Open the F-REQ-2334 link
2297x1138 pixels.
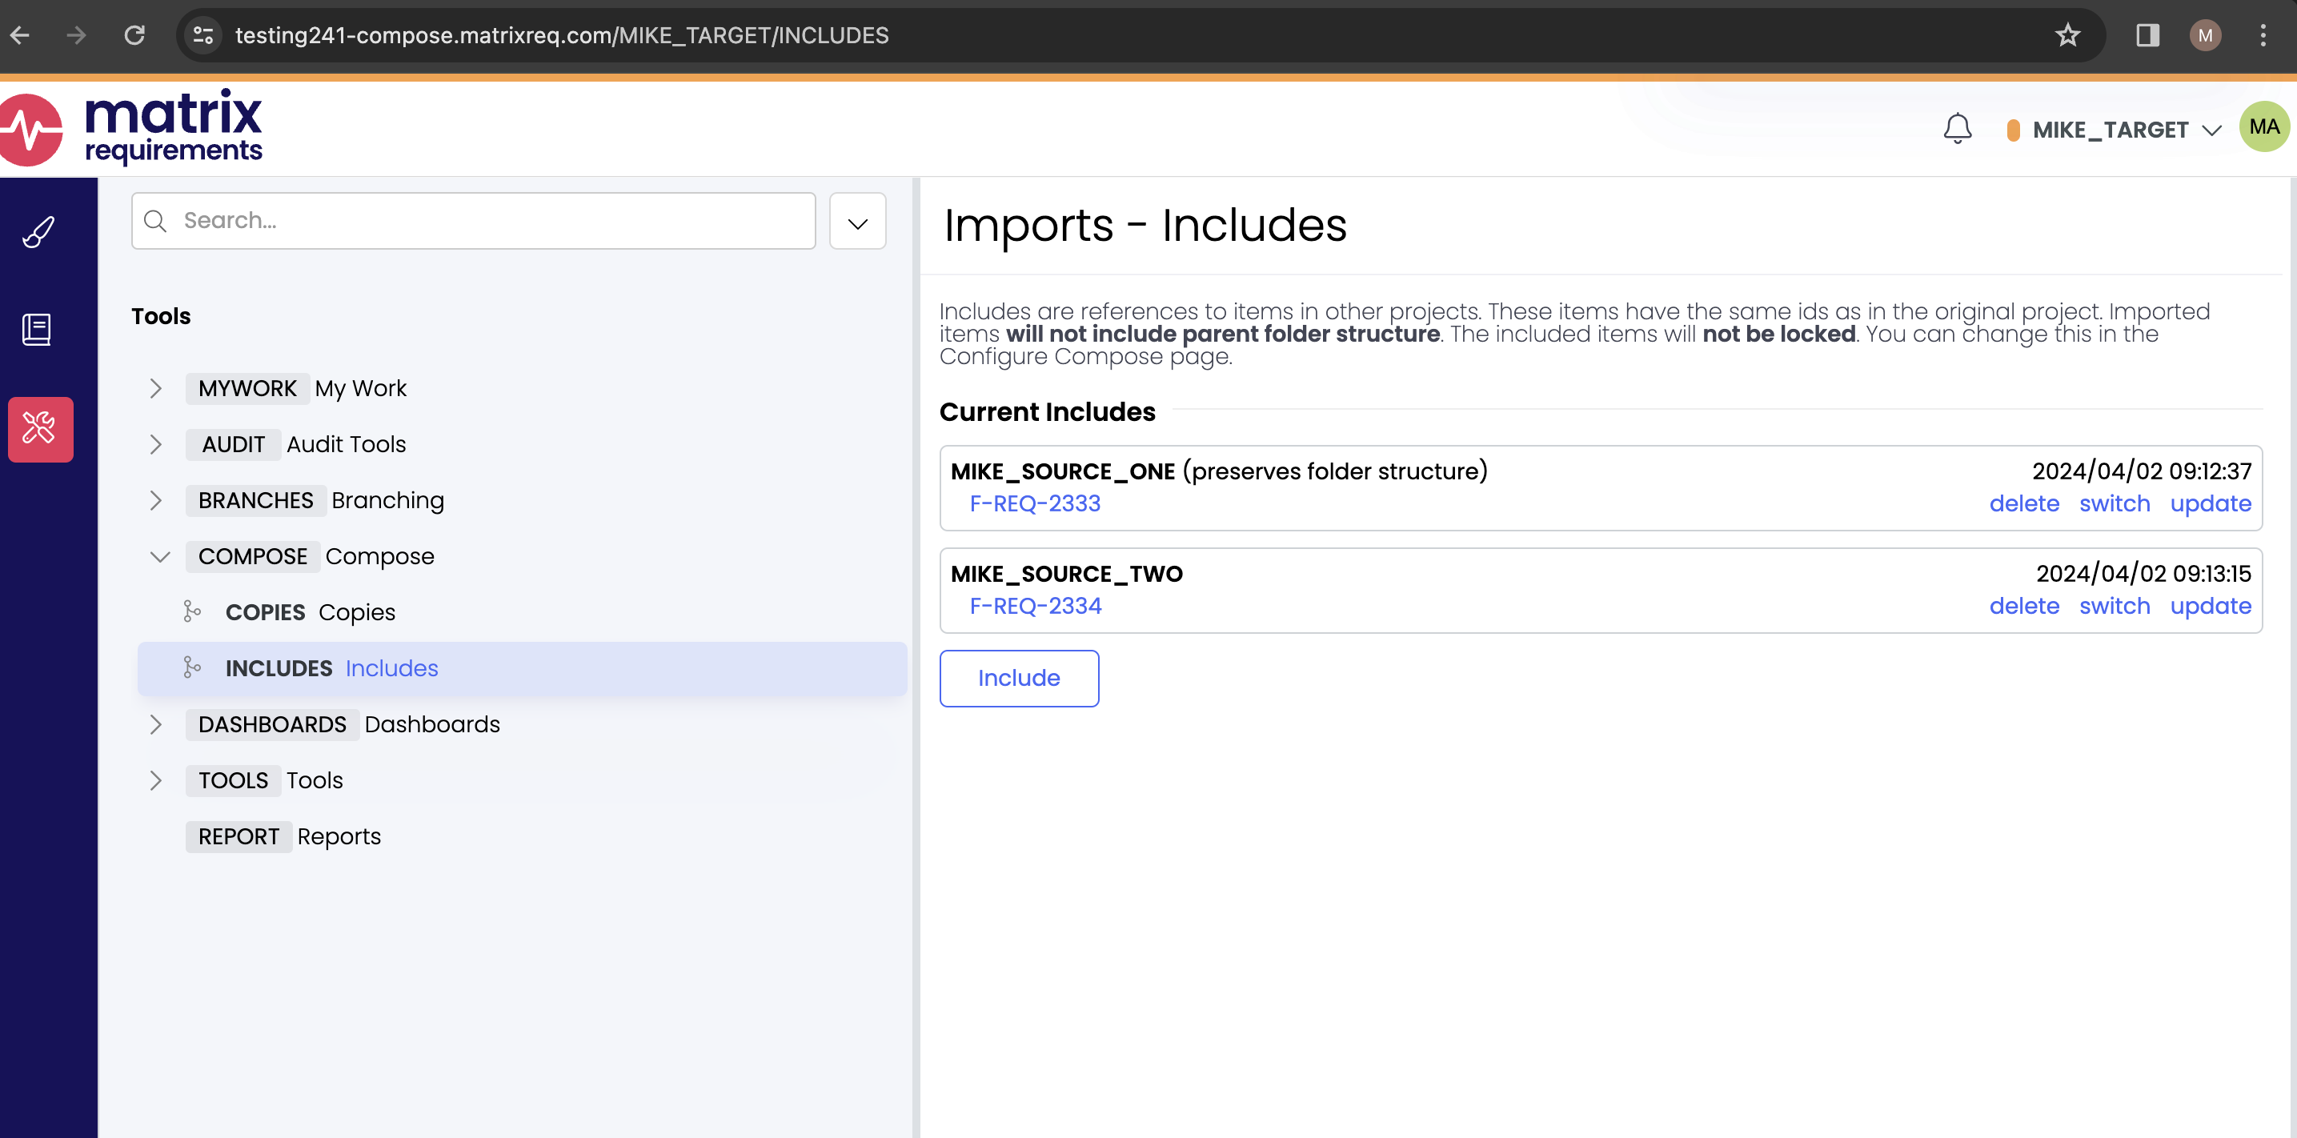pos(1036,607)
